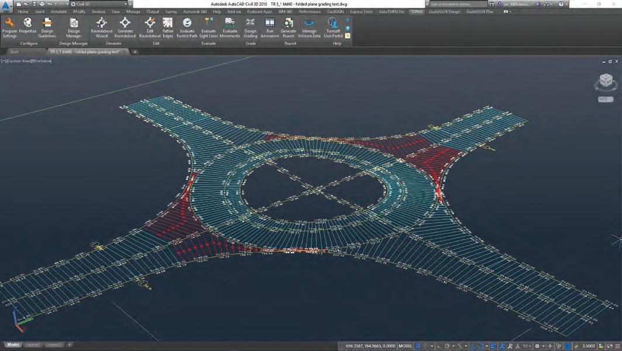Open the viewport controls [-] menu
The width and height of the screenshot is (622, 351).
(3, 61)
